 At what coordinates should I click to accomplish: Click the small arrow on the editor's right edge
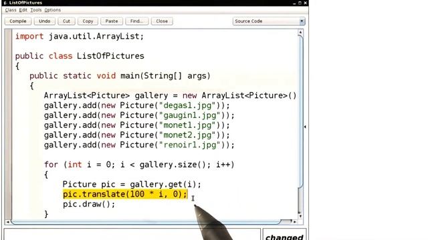[305, 127]
